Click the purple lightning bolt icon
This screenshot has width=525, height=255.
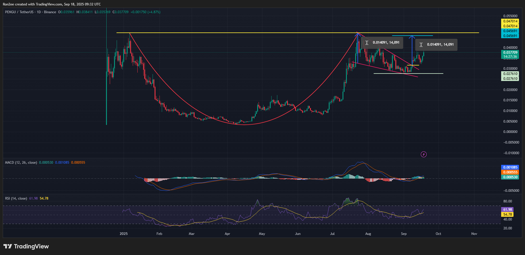[424, 154]
